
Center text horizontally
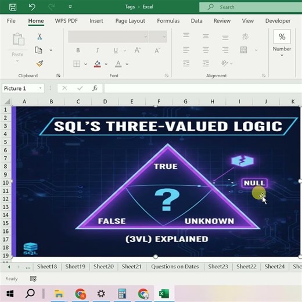click(x=206, y=50)
